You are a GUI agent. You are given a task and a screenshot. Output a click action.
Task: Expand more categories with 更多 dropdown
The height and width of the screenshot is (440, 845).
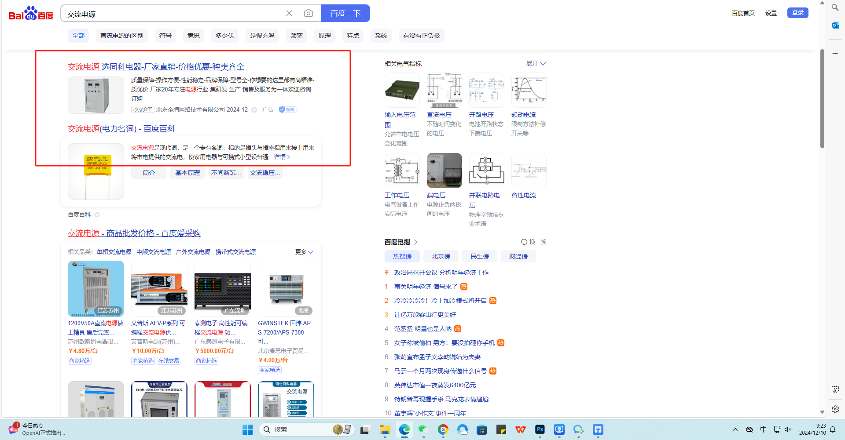(304, 252)
